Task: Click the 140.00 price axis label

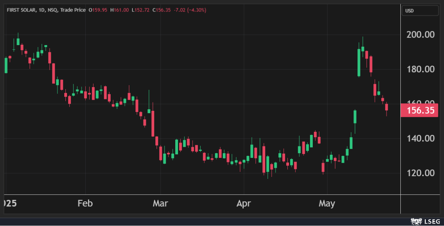Action: [421, 138]
